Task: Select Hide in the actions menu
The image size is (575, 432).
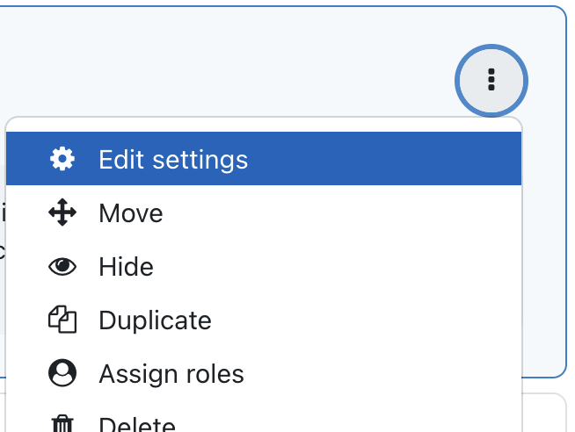Action: click(x=264, y=266)
